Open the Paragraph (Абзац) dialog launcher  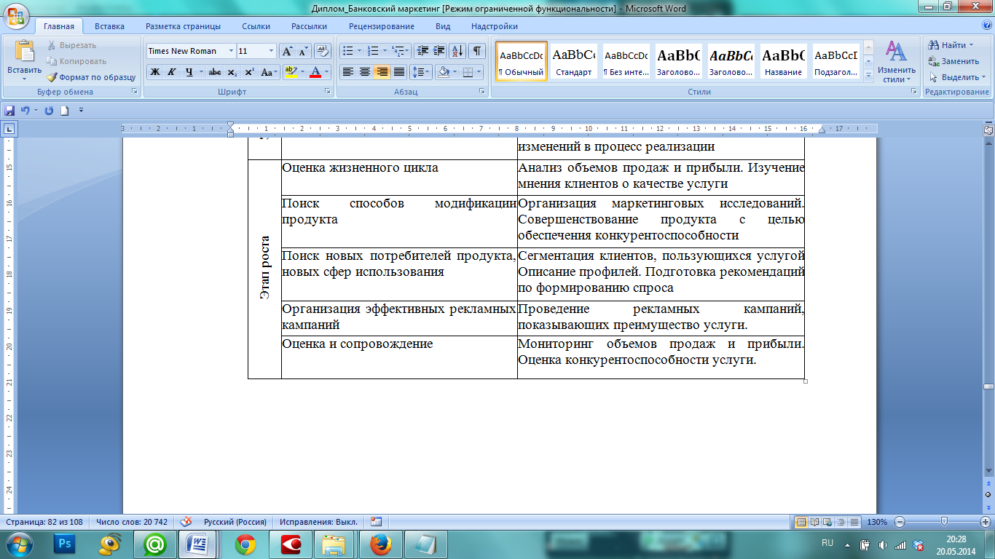(481, 92)
